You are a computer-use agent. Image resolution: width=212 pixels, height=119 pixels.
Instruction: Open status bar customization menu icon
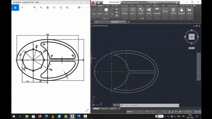[199, 112]
